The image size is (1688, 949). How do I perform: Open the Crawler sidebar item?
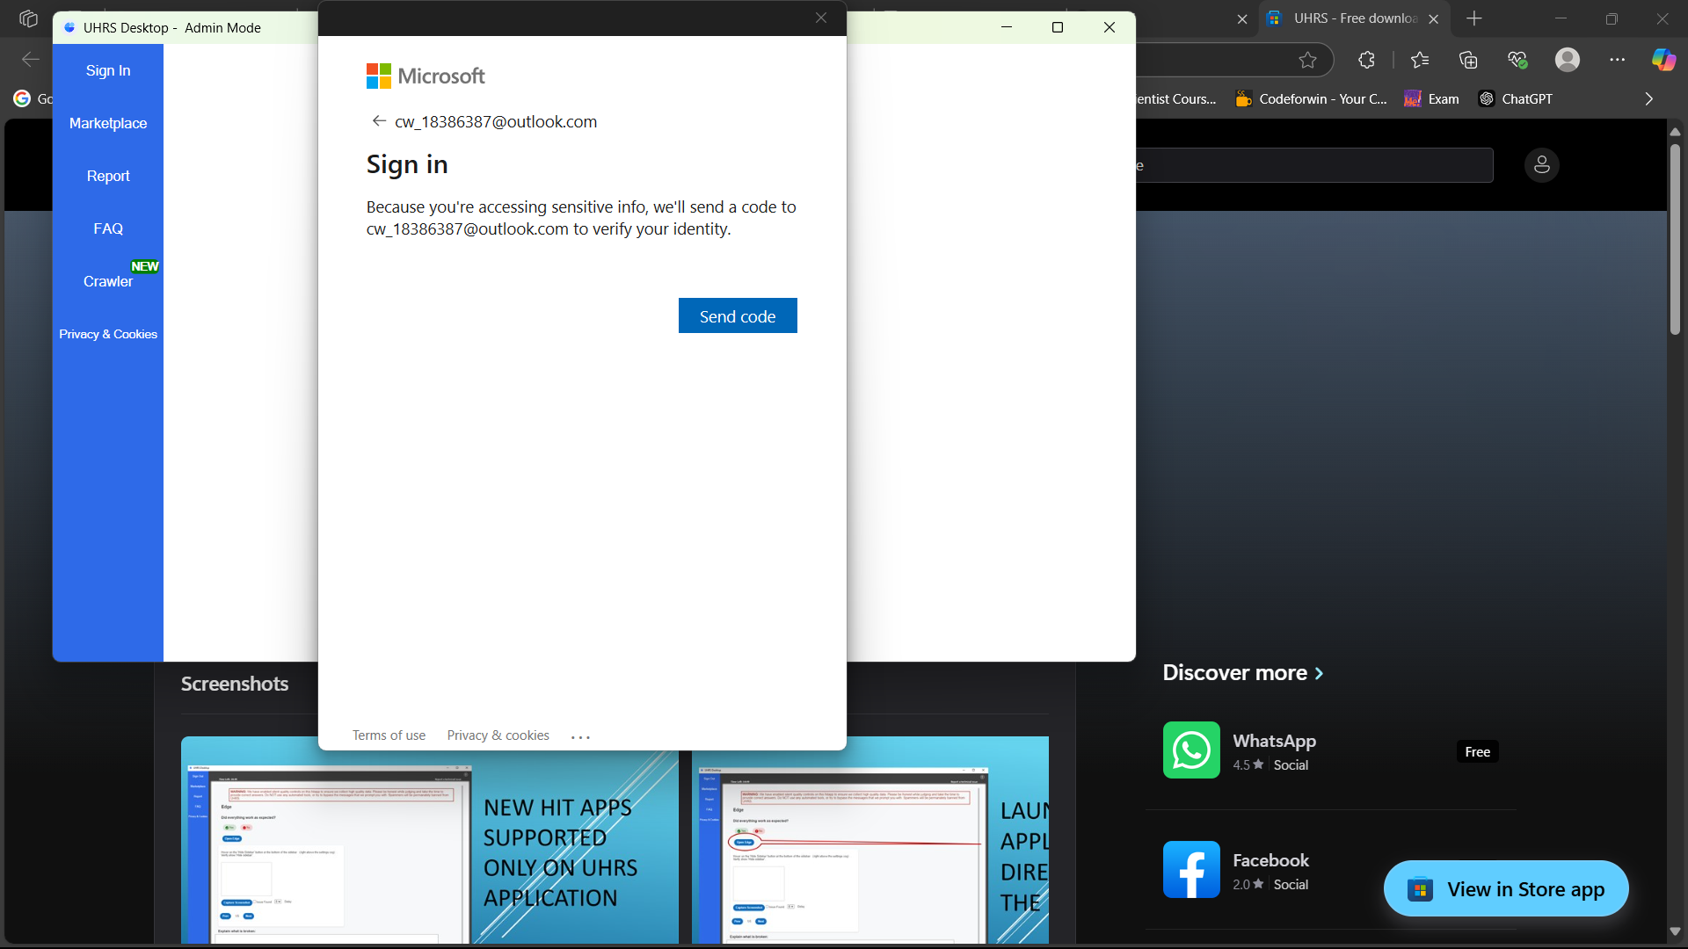coord(108,281)
